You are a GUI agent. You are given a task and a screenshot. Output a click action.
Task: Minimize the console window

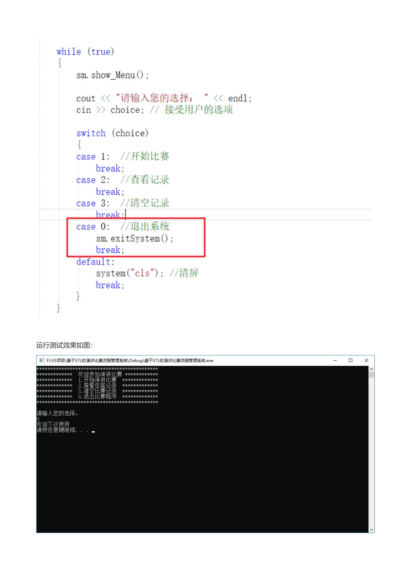point(335,360)
